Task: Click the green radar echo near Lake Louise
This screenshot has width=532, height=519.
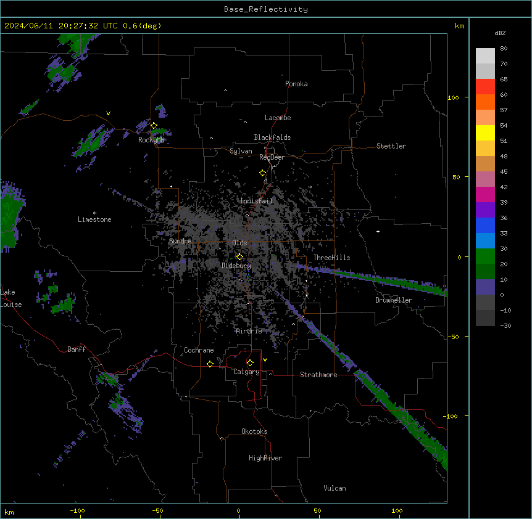Action: pos(64,305)
